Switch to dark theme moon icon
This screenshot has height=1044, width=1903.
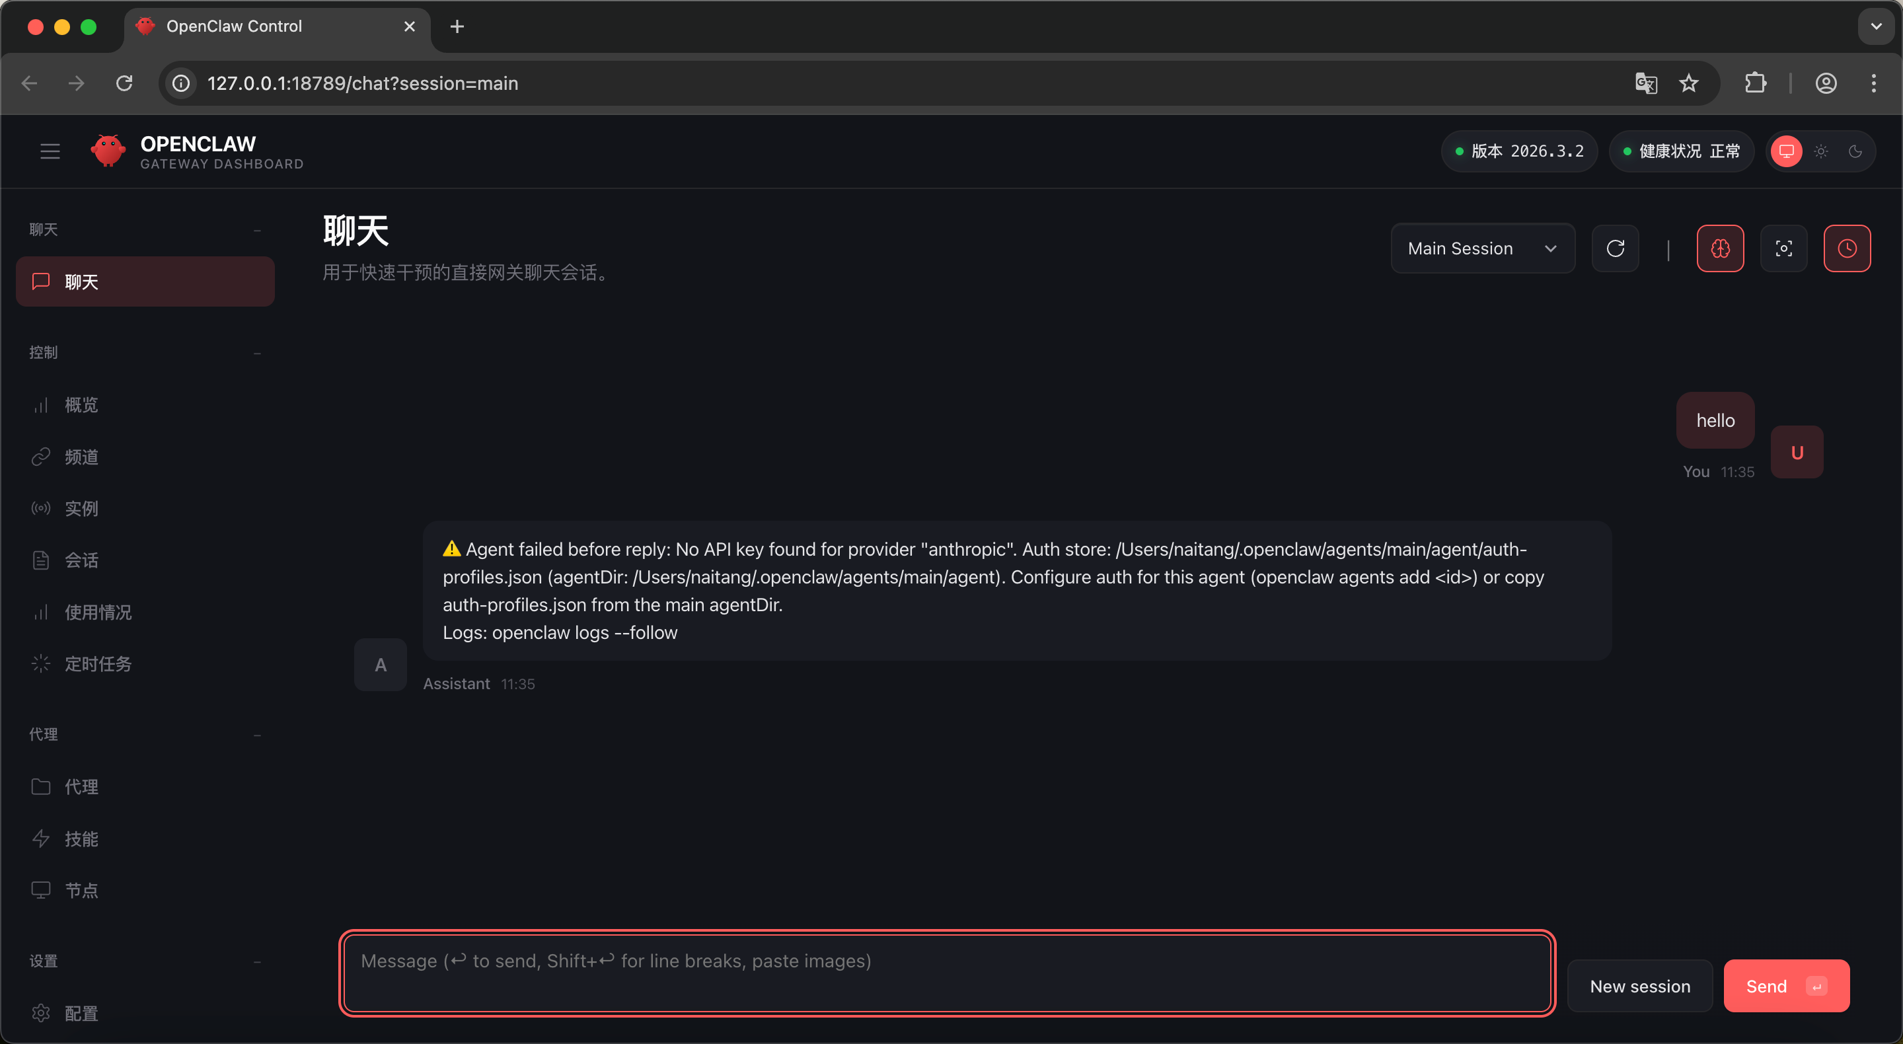(x=1855, y=151)
